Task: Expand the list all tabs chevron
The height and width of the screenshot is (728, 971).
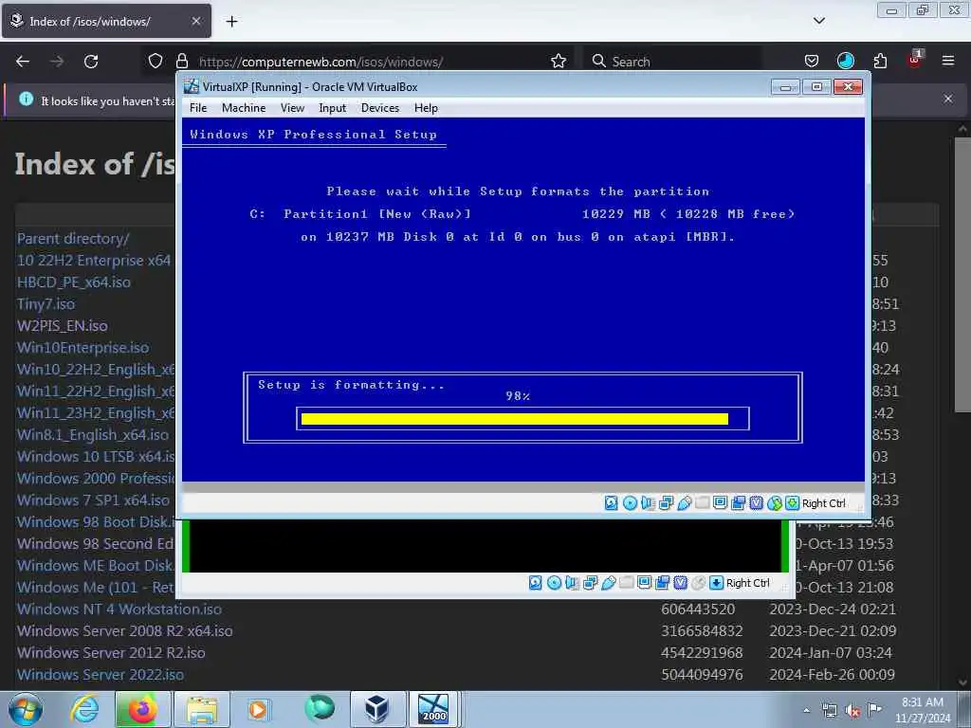Action: 819,21
